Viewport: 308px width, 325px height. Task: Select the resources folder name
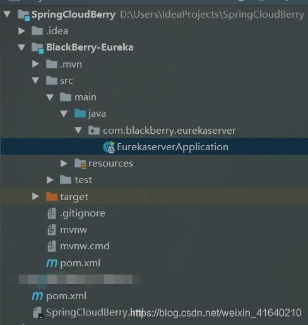coord(110,163)
